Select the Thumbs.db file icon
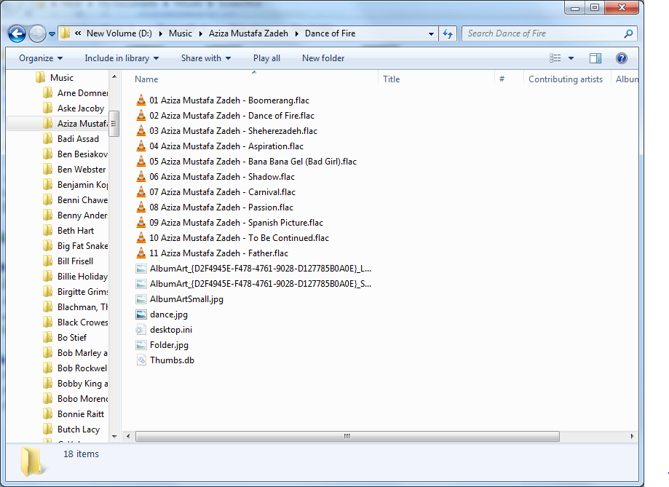The height and width of the screenshot is (487, 669). click(x=141, y=360)
